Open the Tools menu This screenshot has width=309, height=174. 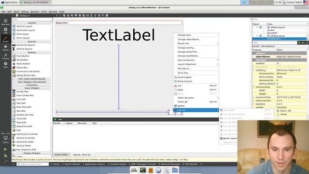(44, 12)
